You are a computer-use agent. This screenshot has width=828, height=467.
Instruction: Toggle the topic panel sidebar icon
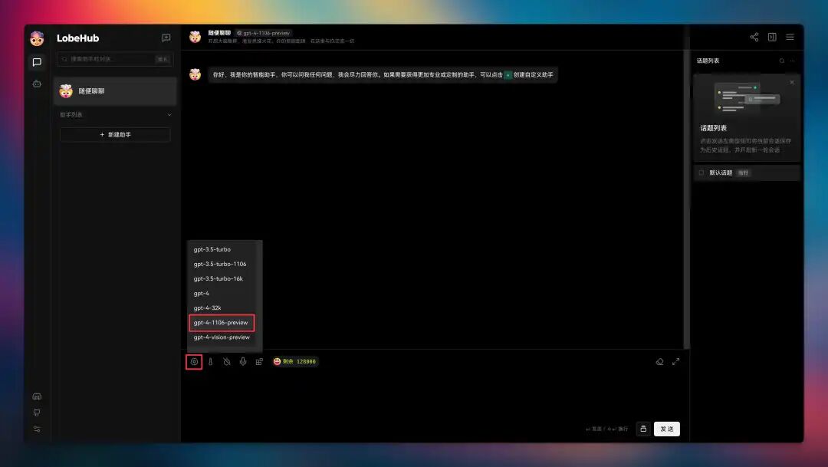pos(772,37)
